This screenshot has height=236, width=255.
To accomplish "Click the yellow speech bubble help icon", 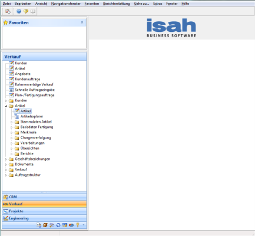I will (26, 11).
